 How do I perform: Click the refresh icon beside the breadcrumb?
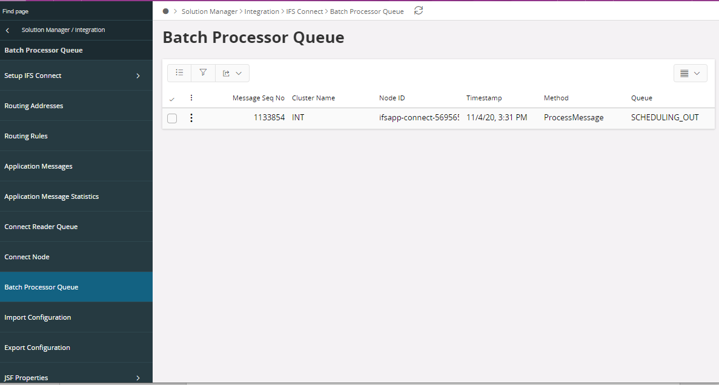click(x=419, y=11)
